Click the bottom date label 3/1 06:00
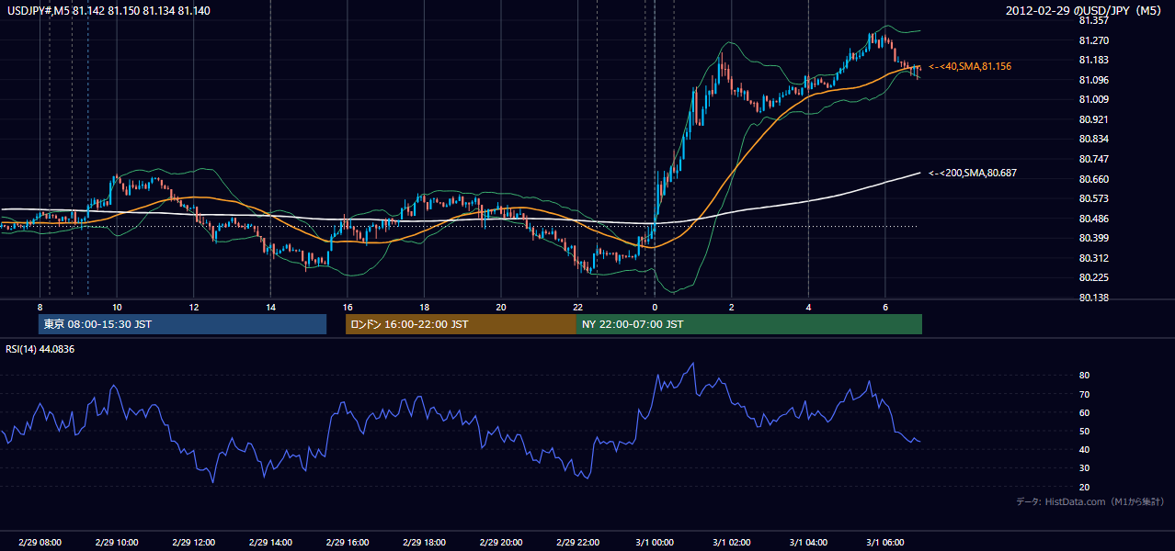This screenshot has height=551, width=1175. coord(884,542)
